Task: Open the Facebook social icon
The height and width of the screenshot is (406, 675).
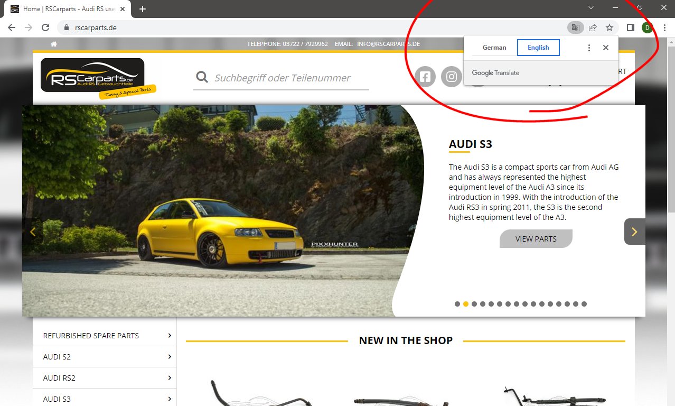Action: click(x=425, y=77)
